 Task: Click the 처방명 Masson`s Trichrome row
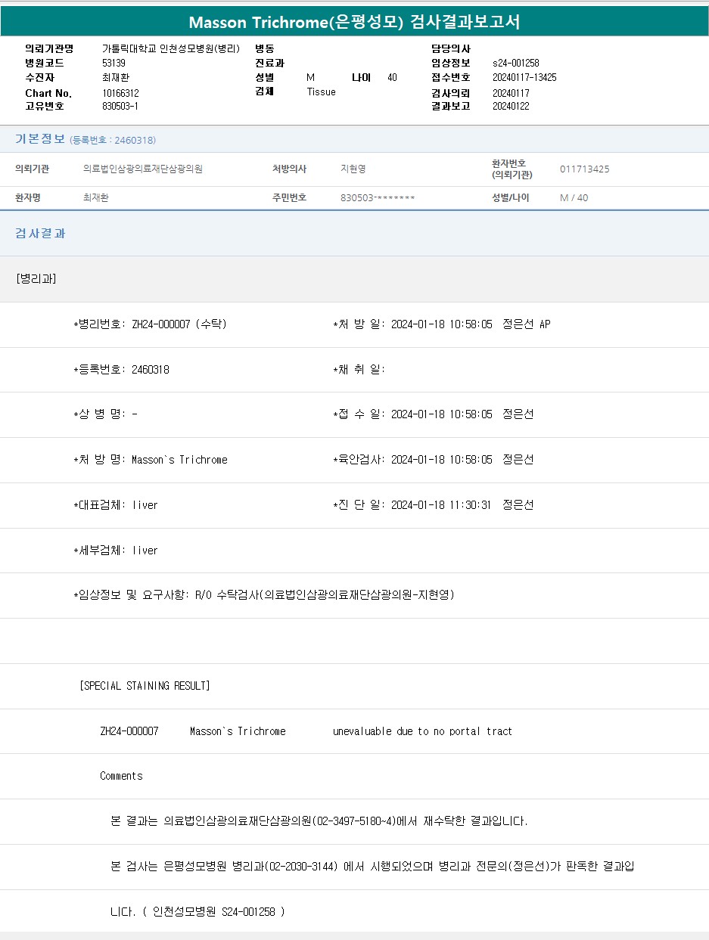pyautogui.click(x=150, y=459)
